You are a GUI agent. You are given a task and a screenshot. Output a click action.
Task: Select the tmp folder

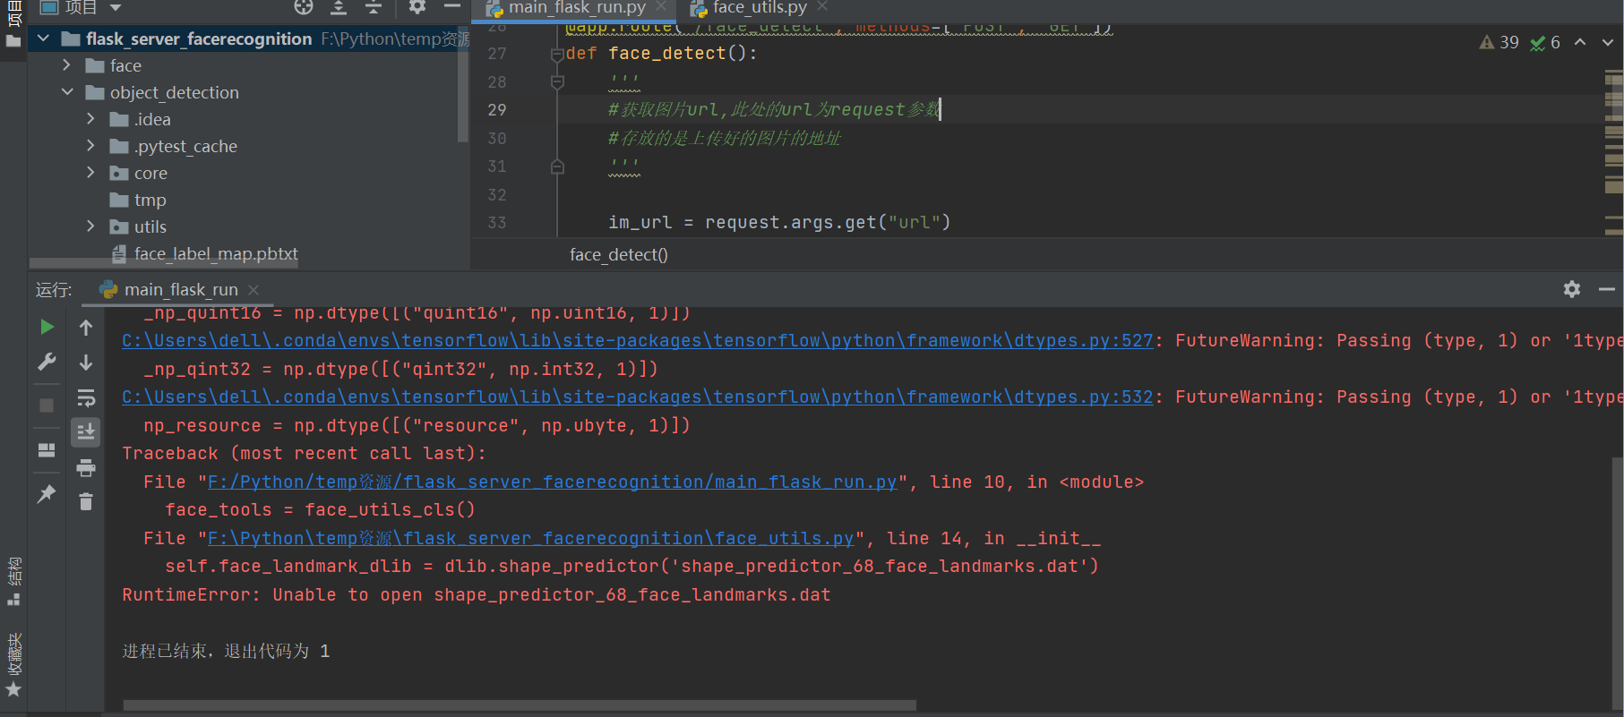click(138, 200)
